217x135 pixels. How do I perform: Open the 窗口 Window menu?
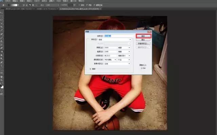click(73, 1)
